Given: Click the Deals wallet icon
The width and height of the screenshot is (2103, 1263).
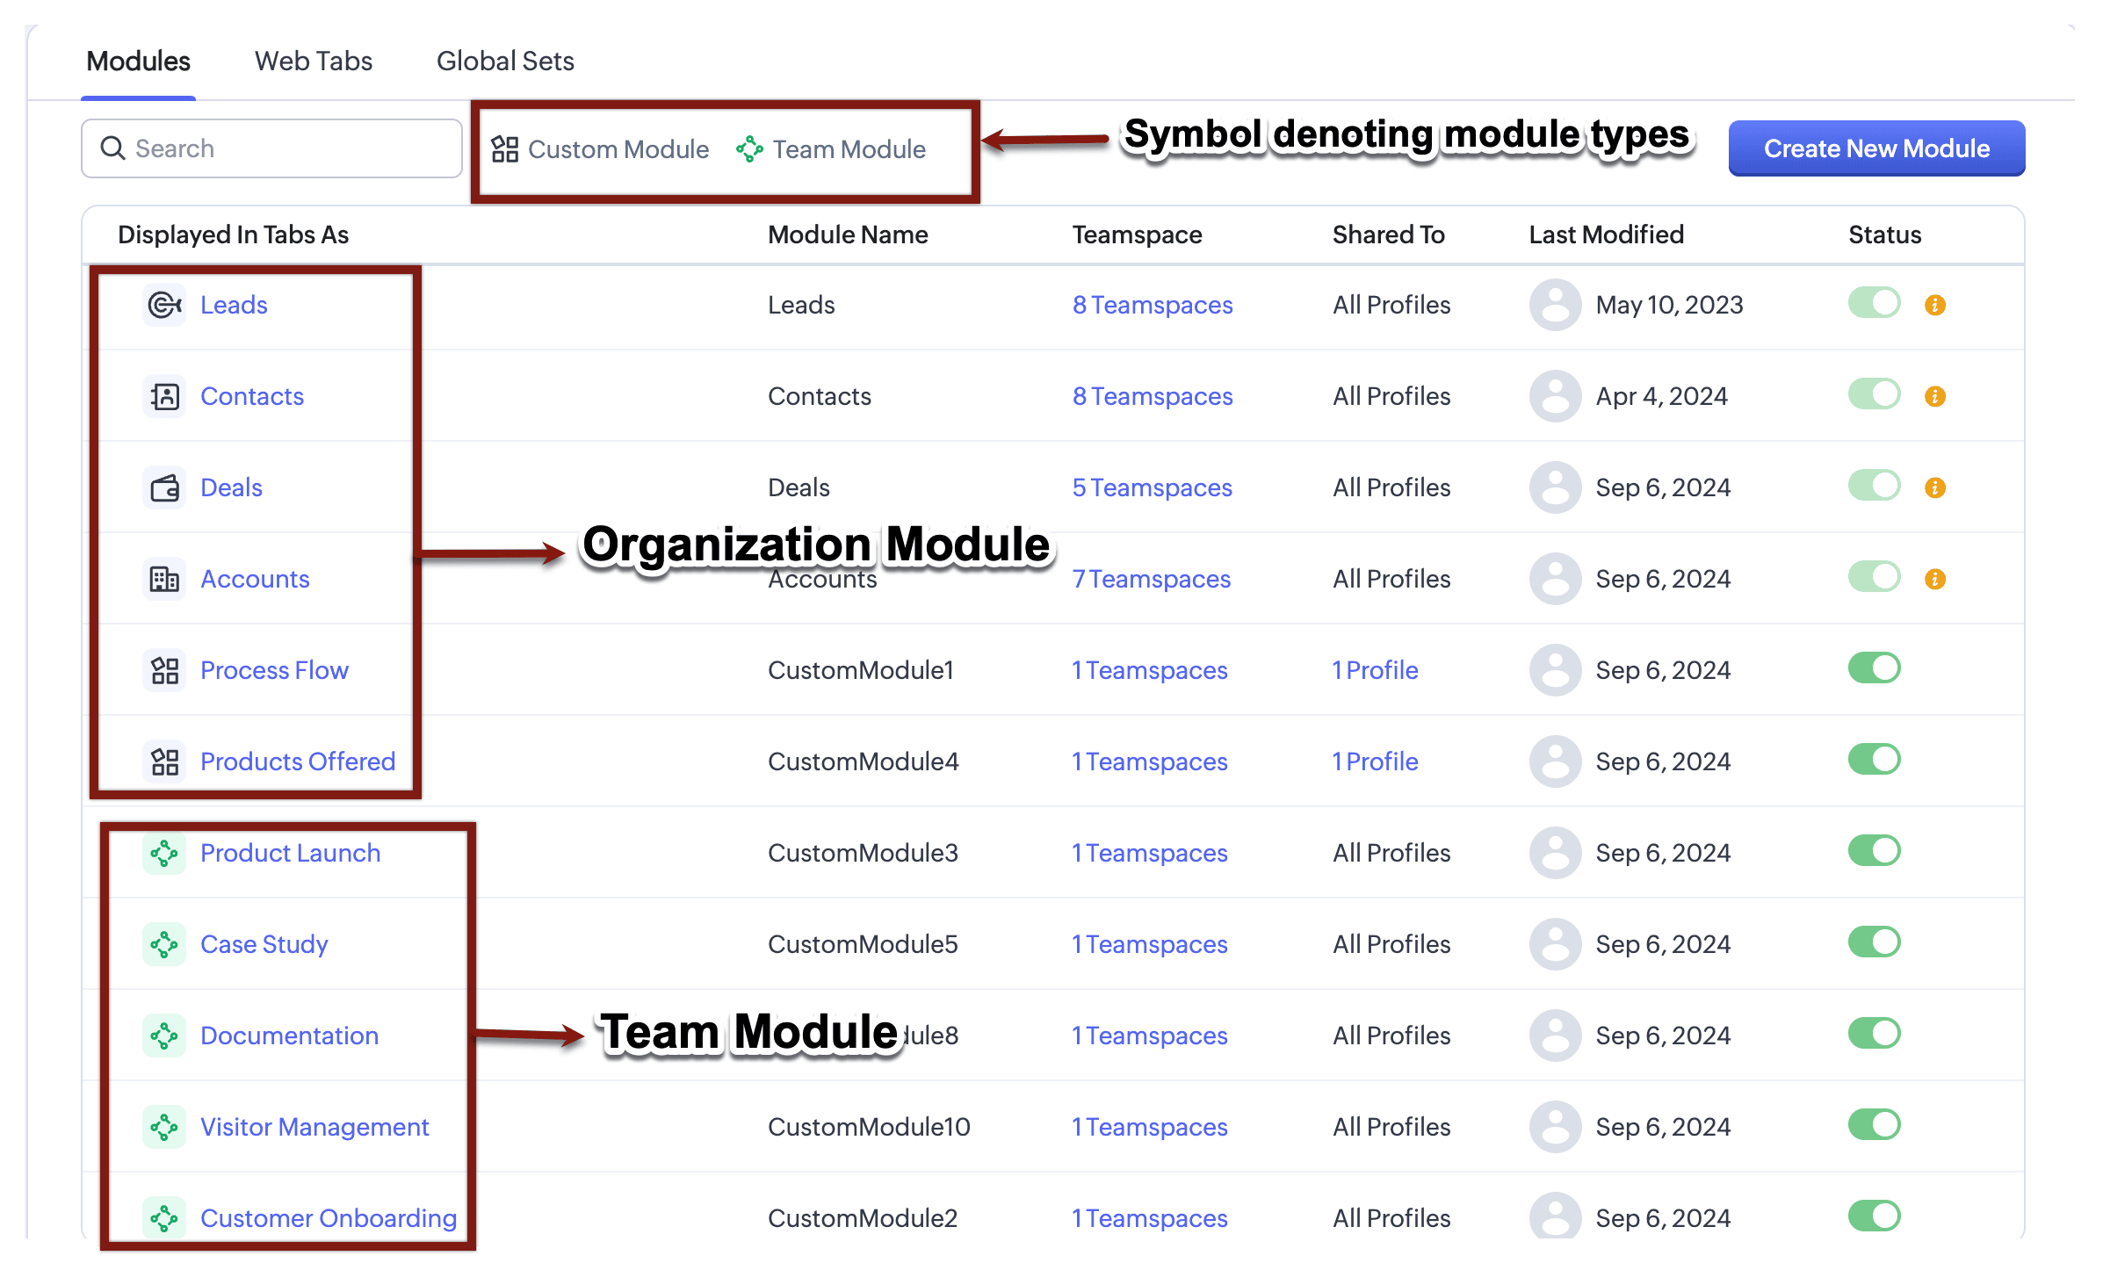Looking at the screenshot, I should point(164,487).
